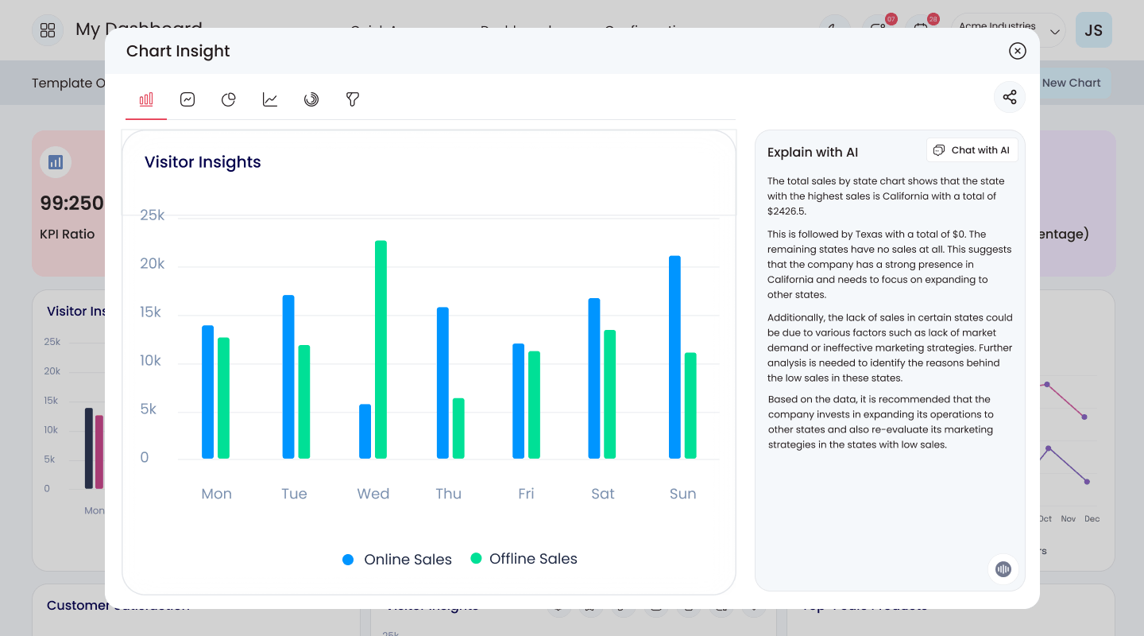Select the pie chart type icon
This screenshot has height=636, width=1144.
click(x=229, y=99)
